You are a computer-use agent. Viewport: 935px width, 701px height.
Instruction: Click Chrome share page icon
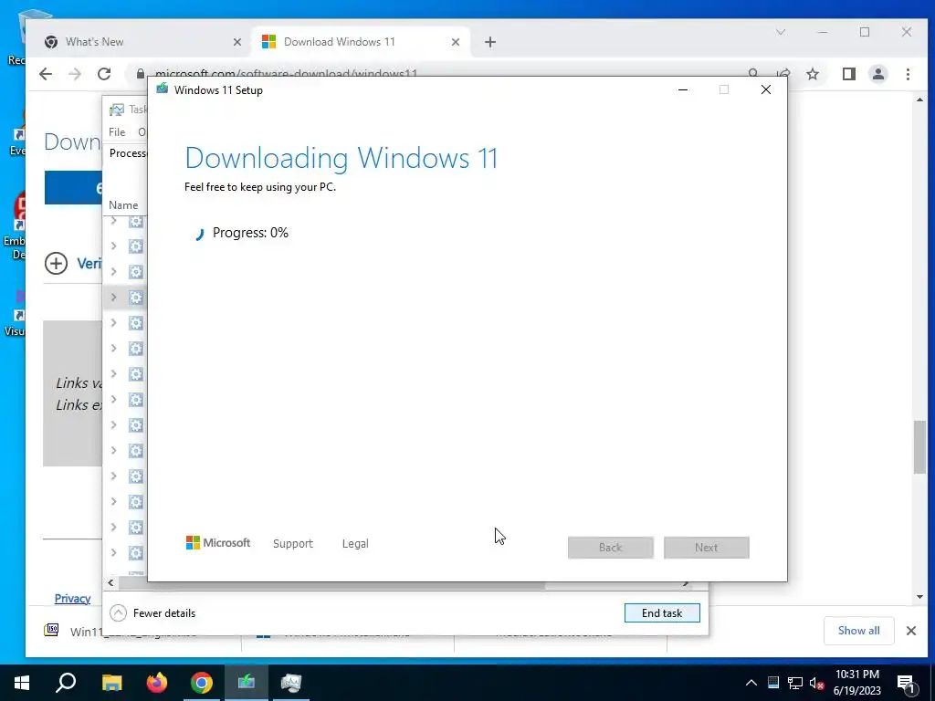coord(783,74)
